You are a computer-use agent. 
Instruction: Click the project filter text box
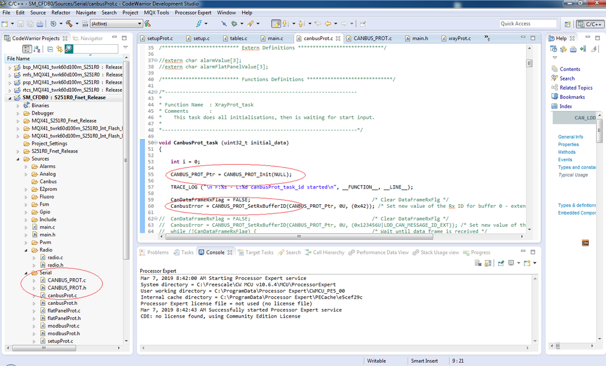(95, 49)
